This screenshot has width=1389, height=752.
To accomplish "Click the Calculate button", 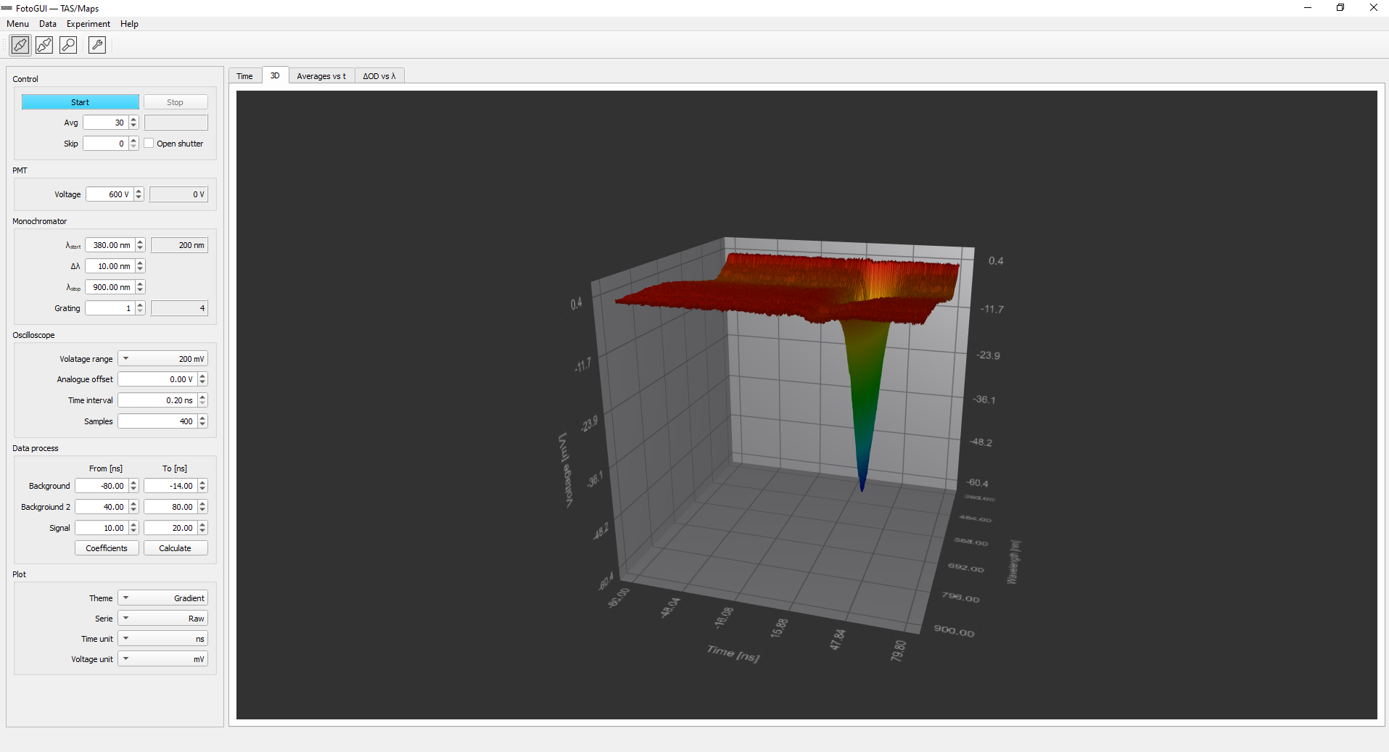I will tap(175, 548).
